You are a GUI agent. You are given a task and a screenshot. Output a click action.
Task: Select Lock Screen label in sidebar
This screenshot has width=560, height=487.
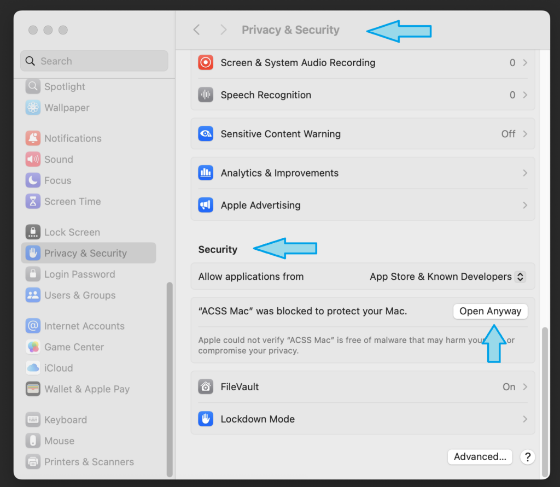coord(72,232)
